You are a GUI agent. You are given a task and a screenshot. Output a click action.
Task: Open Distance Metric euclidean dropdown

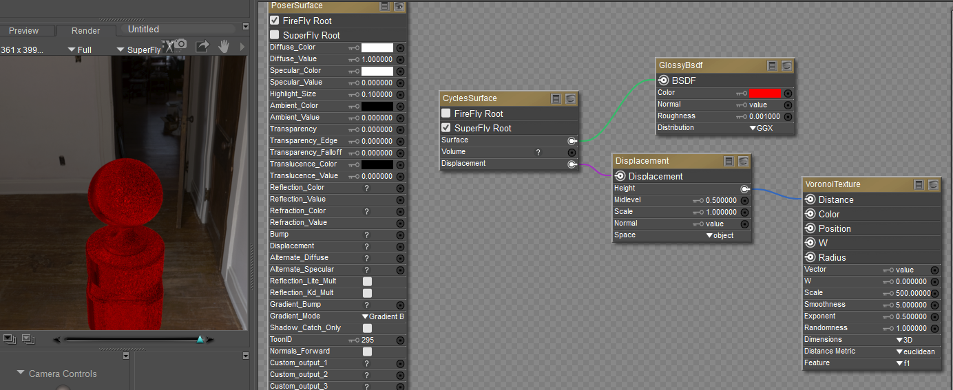tap(914, 351)
